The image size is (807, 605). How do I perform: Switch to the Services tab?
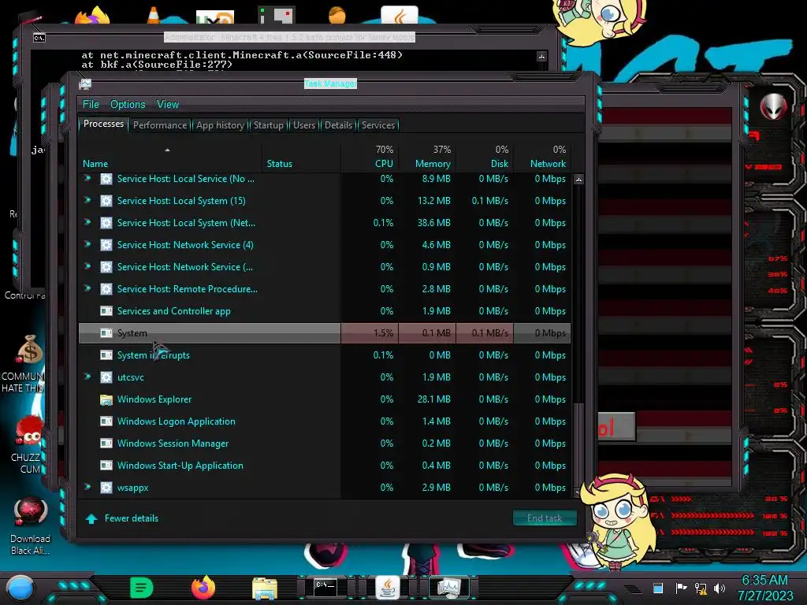[x=378, y=125]
